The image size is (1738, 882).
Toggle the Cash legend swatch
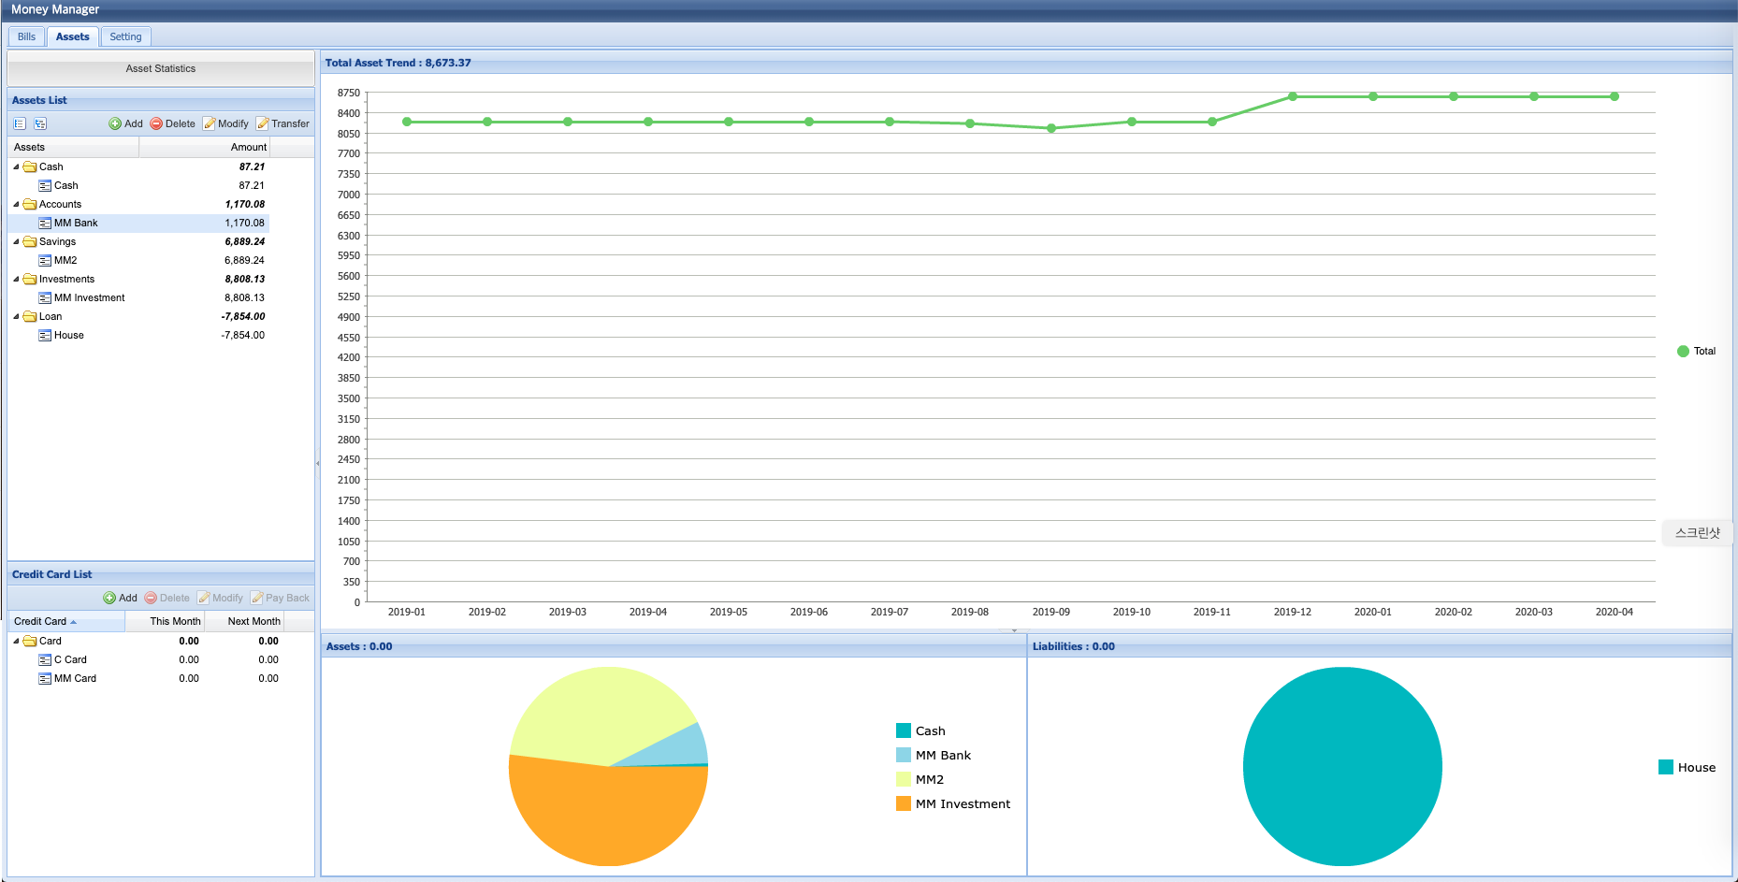[904, 730]
